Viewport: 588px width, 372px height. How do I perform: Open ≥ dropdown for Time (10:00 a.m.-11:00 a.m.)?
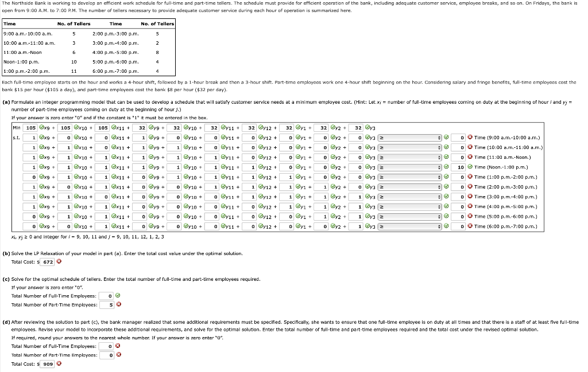409,147
